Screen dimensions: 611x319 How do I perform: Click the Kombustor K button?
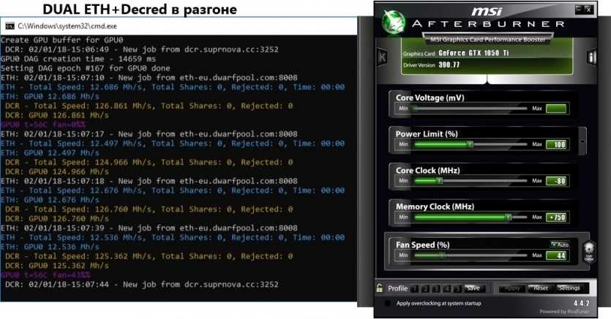click(381, 57)
